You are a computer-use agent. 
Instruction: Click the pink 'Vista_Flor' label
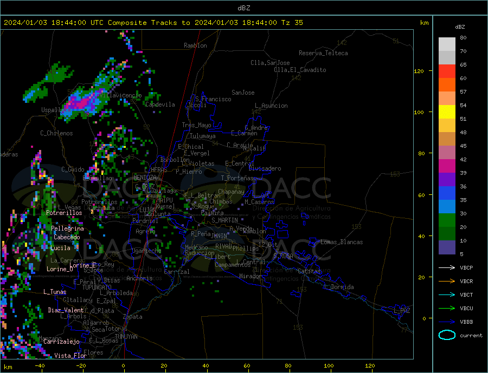tap(70, 356)
